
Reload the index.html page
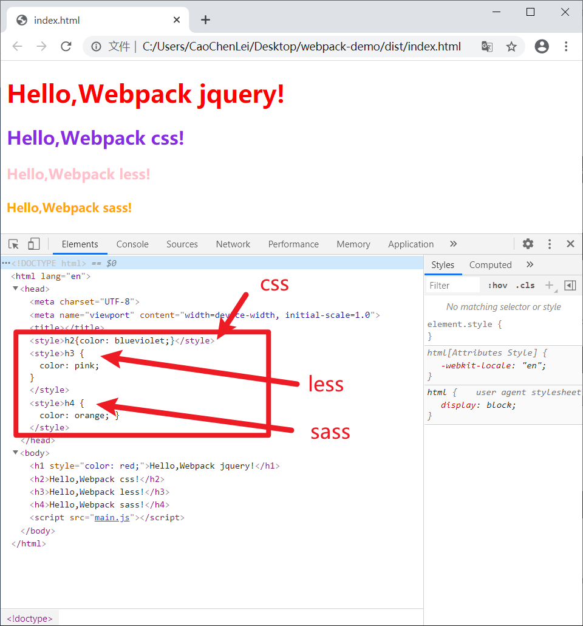[66, 46]
